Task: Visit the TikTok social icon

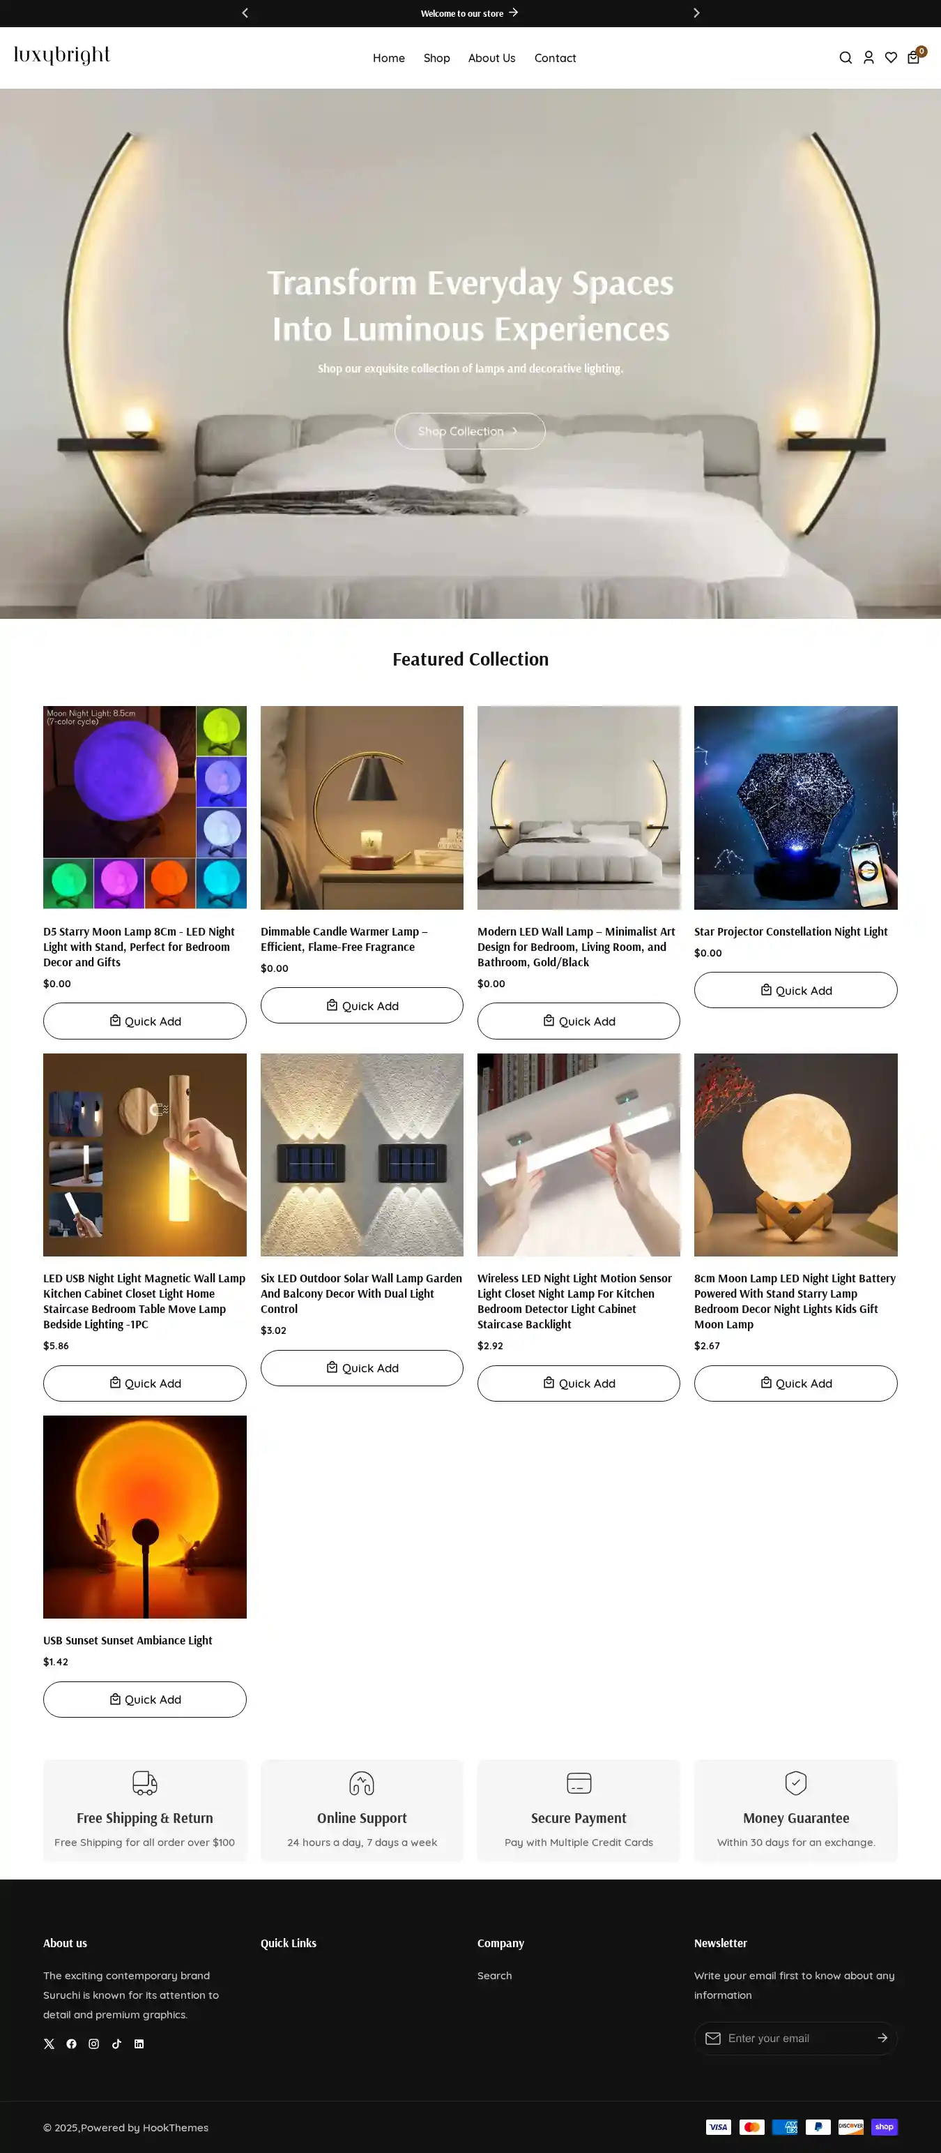Action: [117, 2043]
